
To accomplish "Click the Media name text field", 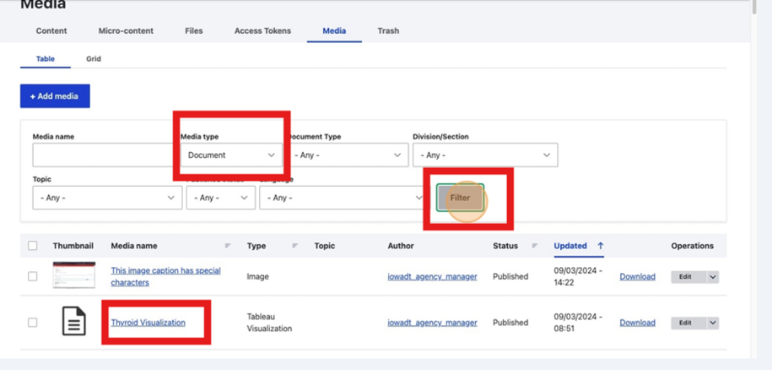I will 103,155.
